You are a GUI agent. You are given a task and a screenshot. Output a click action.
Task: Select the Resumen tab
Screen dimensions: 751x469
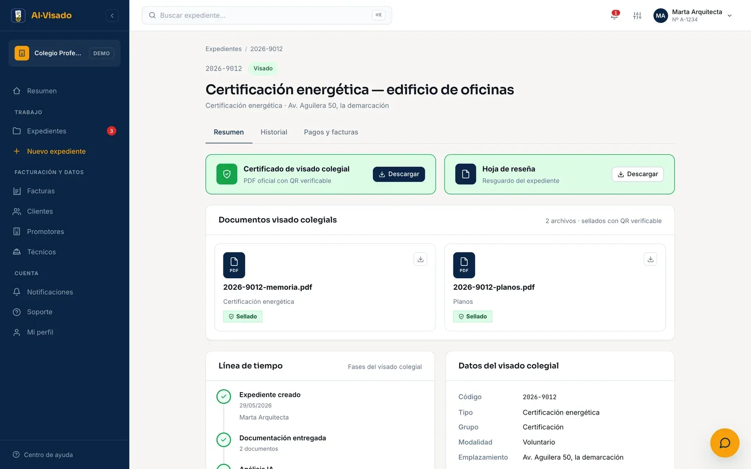click(229, 132)
